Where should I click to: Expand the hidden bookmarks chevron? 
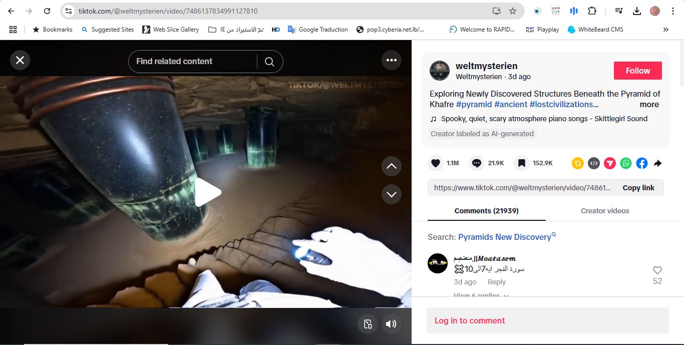click(665, 30)
